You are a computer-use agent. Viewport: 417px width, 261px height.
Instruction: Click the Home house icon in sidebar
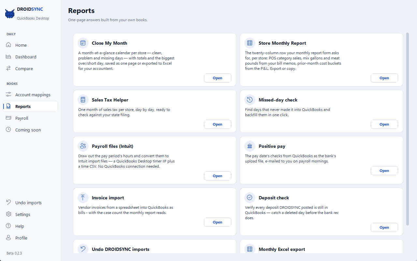8,45
